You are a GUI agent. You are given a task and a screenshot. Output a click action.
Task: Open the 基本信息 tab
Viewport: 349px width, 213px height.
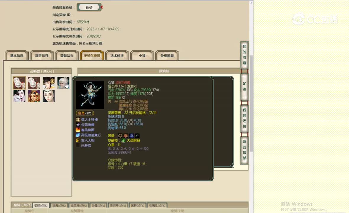tap(17, 55)
